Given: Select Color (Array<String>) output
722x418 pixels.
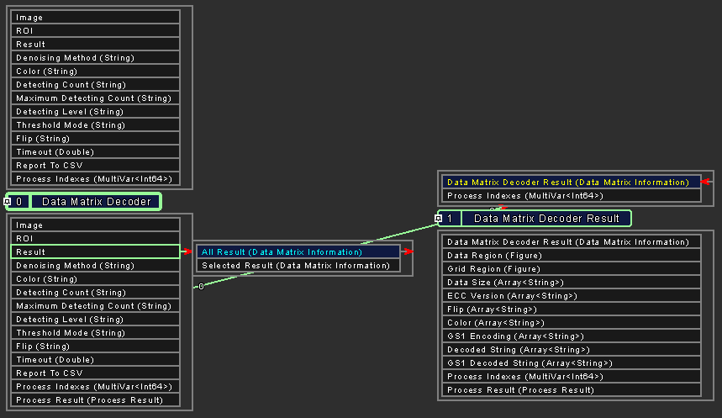Looking at the screenshot, I should [x=572, y=323].
